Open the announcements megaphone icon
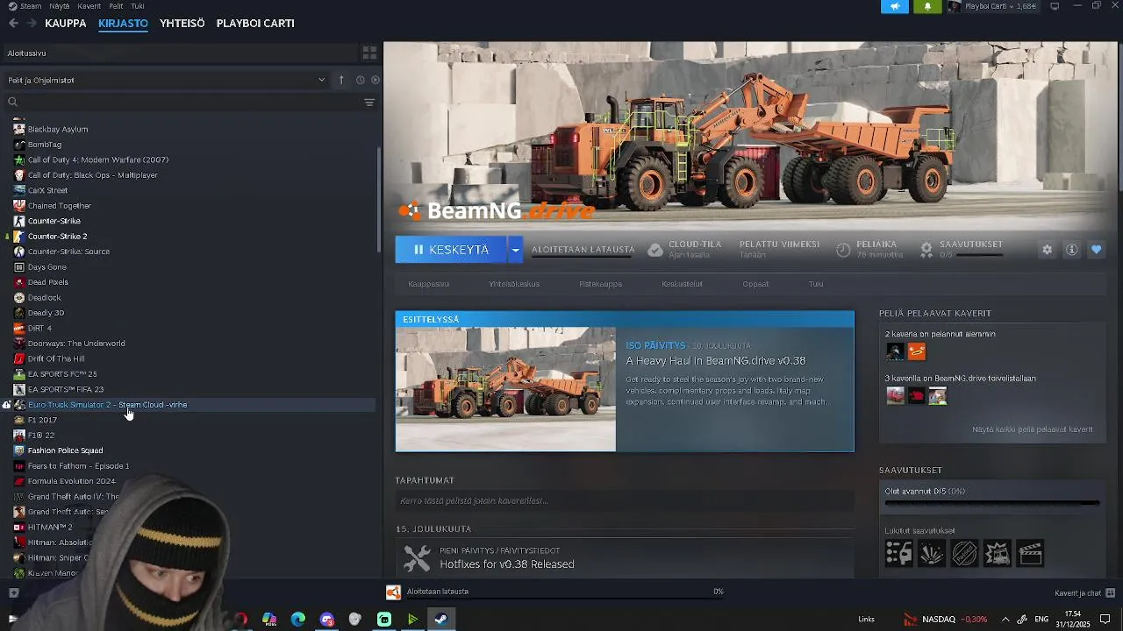The image size is (1123, 631). click(895, 6)
